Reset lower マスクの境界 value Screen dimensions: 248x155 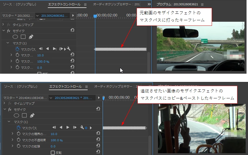click(x=98, y=133)
